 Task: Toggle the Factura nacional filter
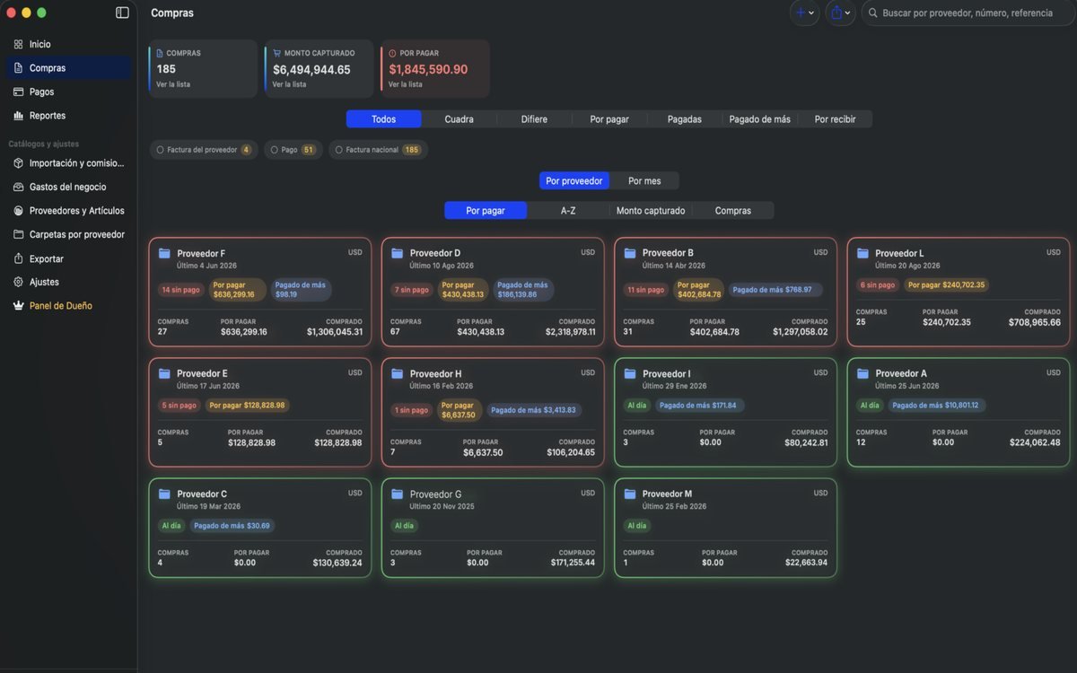378,150
